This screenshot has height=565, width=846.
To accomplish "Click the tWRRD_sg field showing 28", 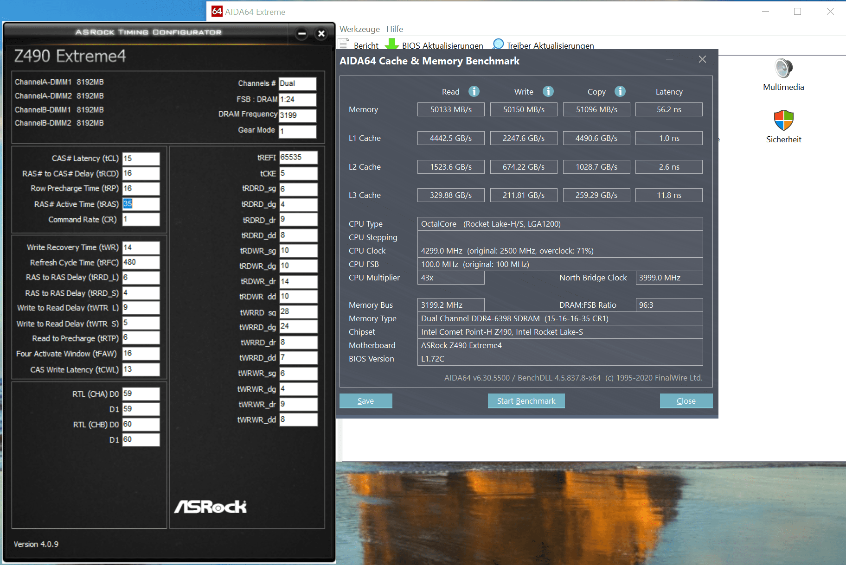I will [x=298, y=312].
